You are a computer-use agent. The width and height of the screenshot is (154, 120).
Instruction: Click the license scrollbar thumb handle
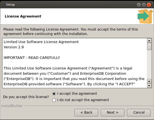point(149,46)
